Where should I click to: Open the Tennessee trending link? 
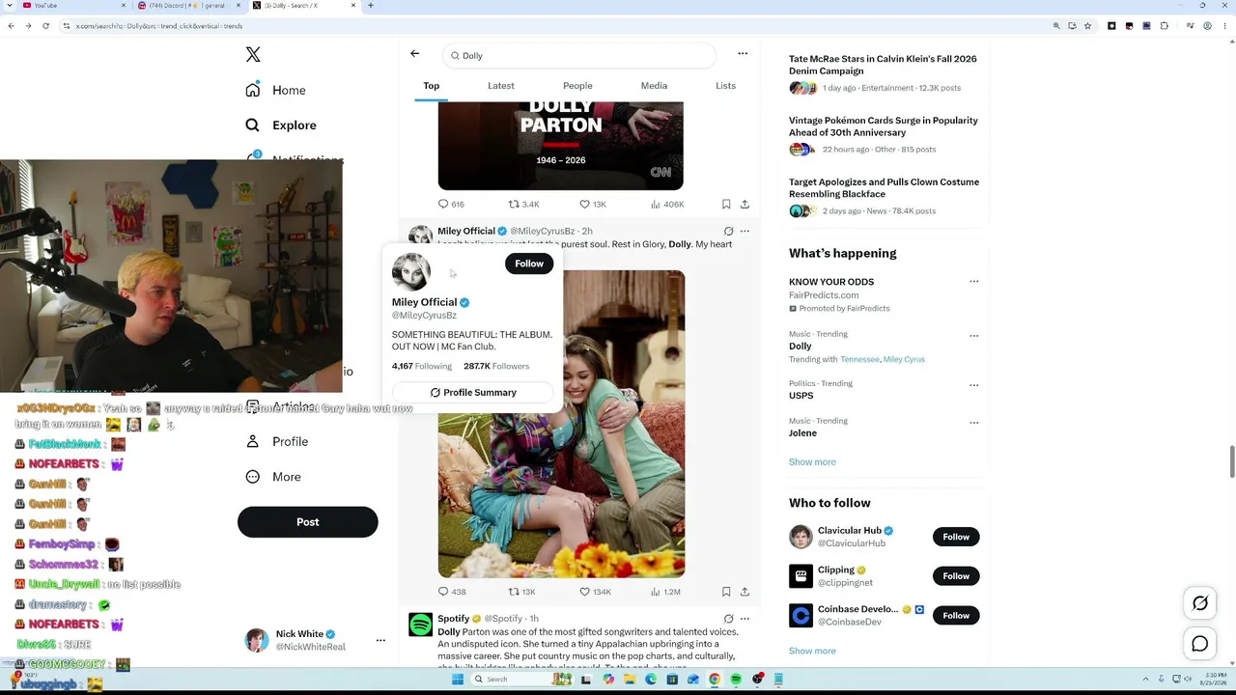coord(859,359)
